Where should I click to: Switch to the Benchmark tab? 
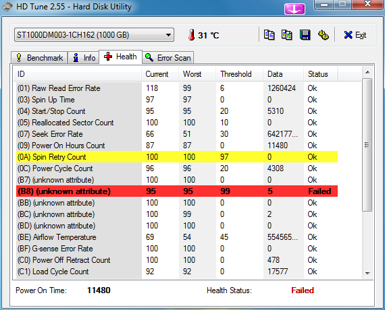click(x=39, y=58)
